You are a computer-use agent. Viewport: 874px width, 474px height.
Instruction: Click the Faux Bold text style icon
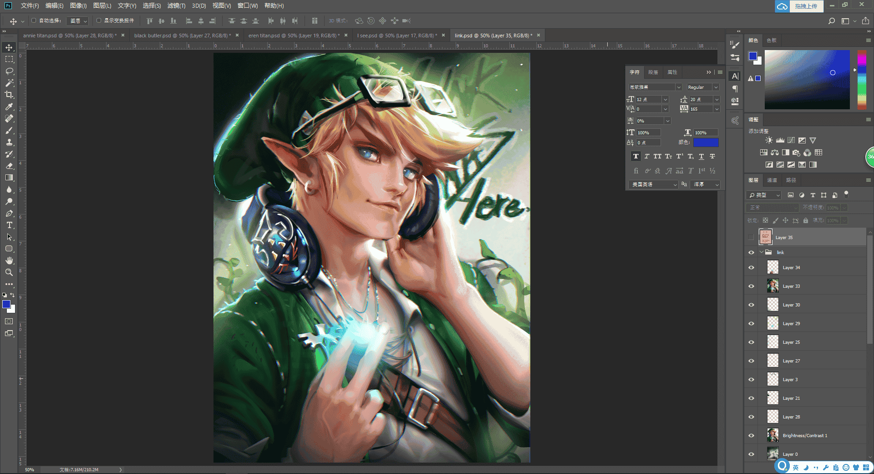point(636,156)
